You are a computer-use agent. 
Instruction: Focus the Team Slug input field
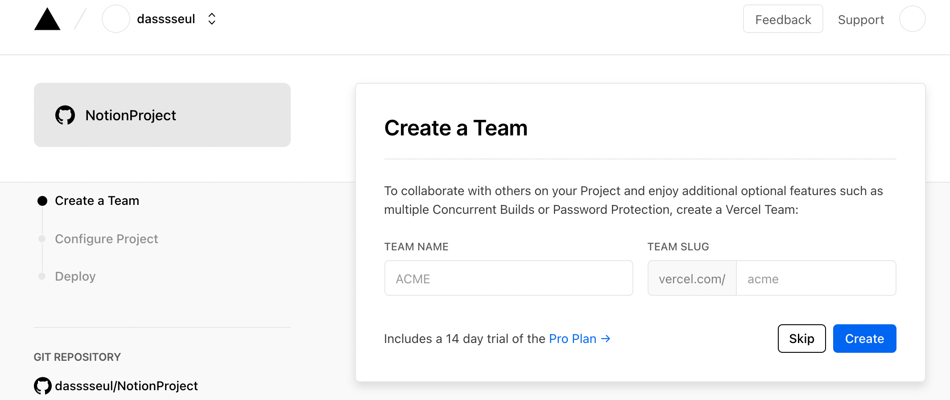click(x=815, y=278)
